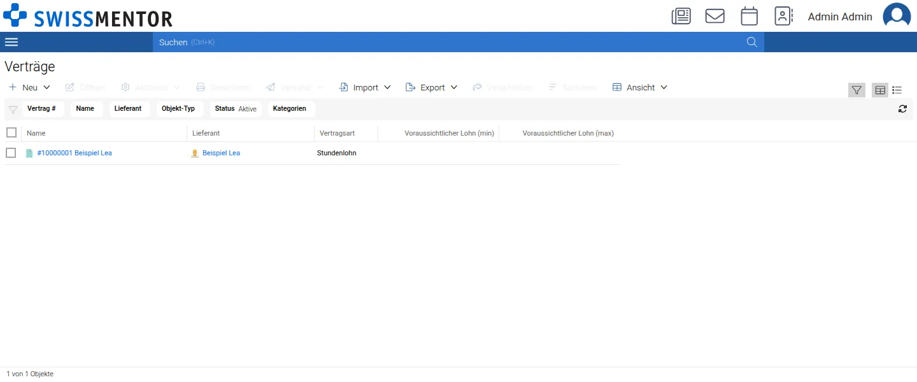The image size is (917, 382).
Task: Open contract #10000001 Beispiel Lea link
Action: coord(75,153)
